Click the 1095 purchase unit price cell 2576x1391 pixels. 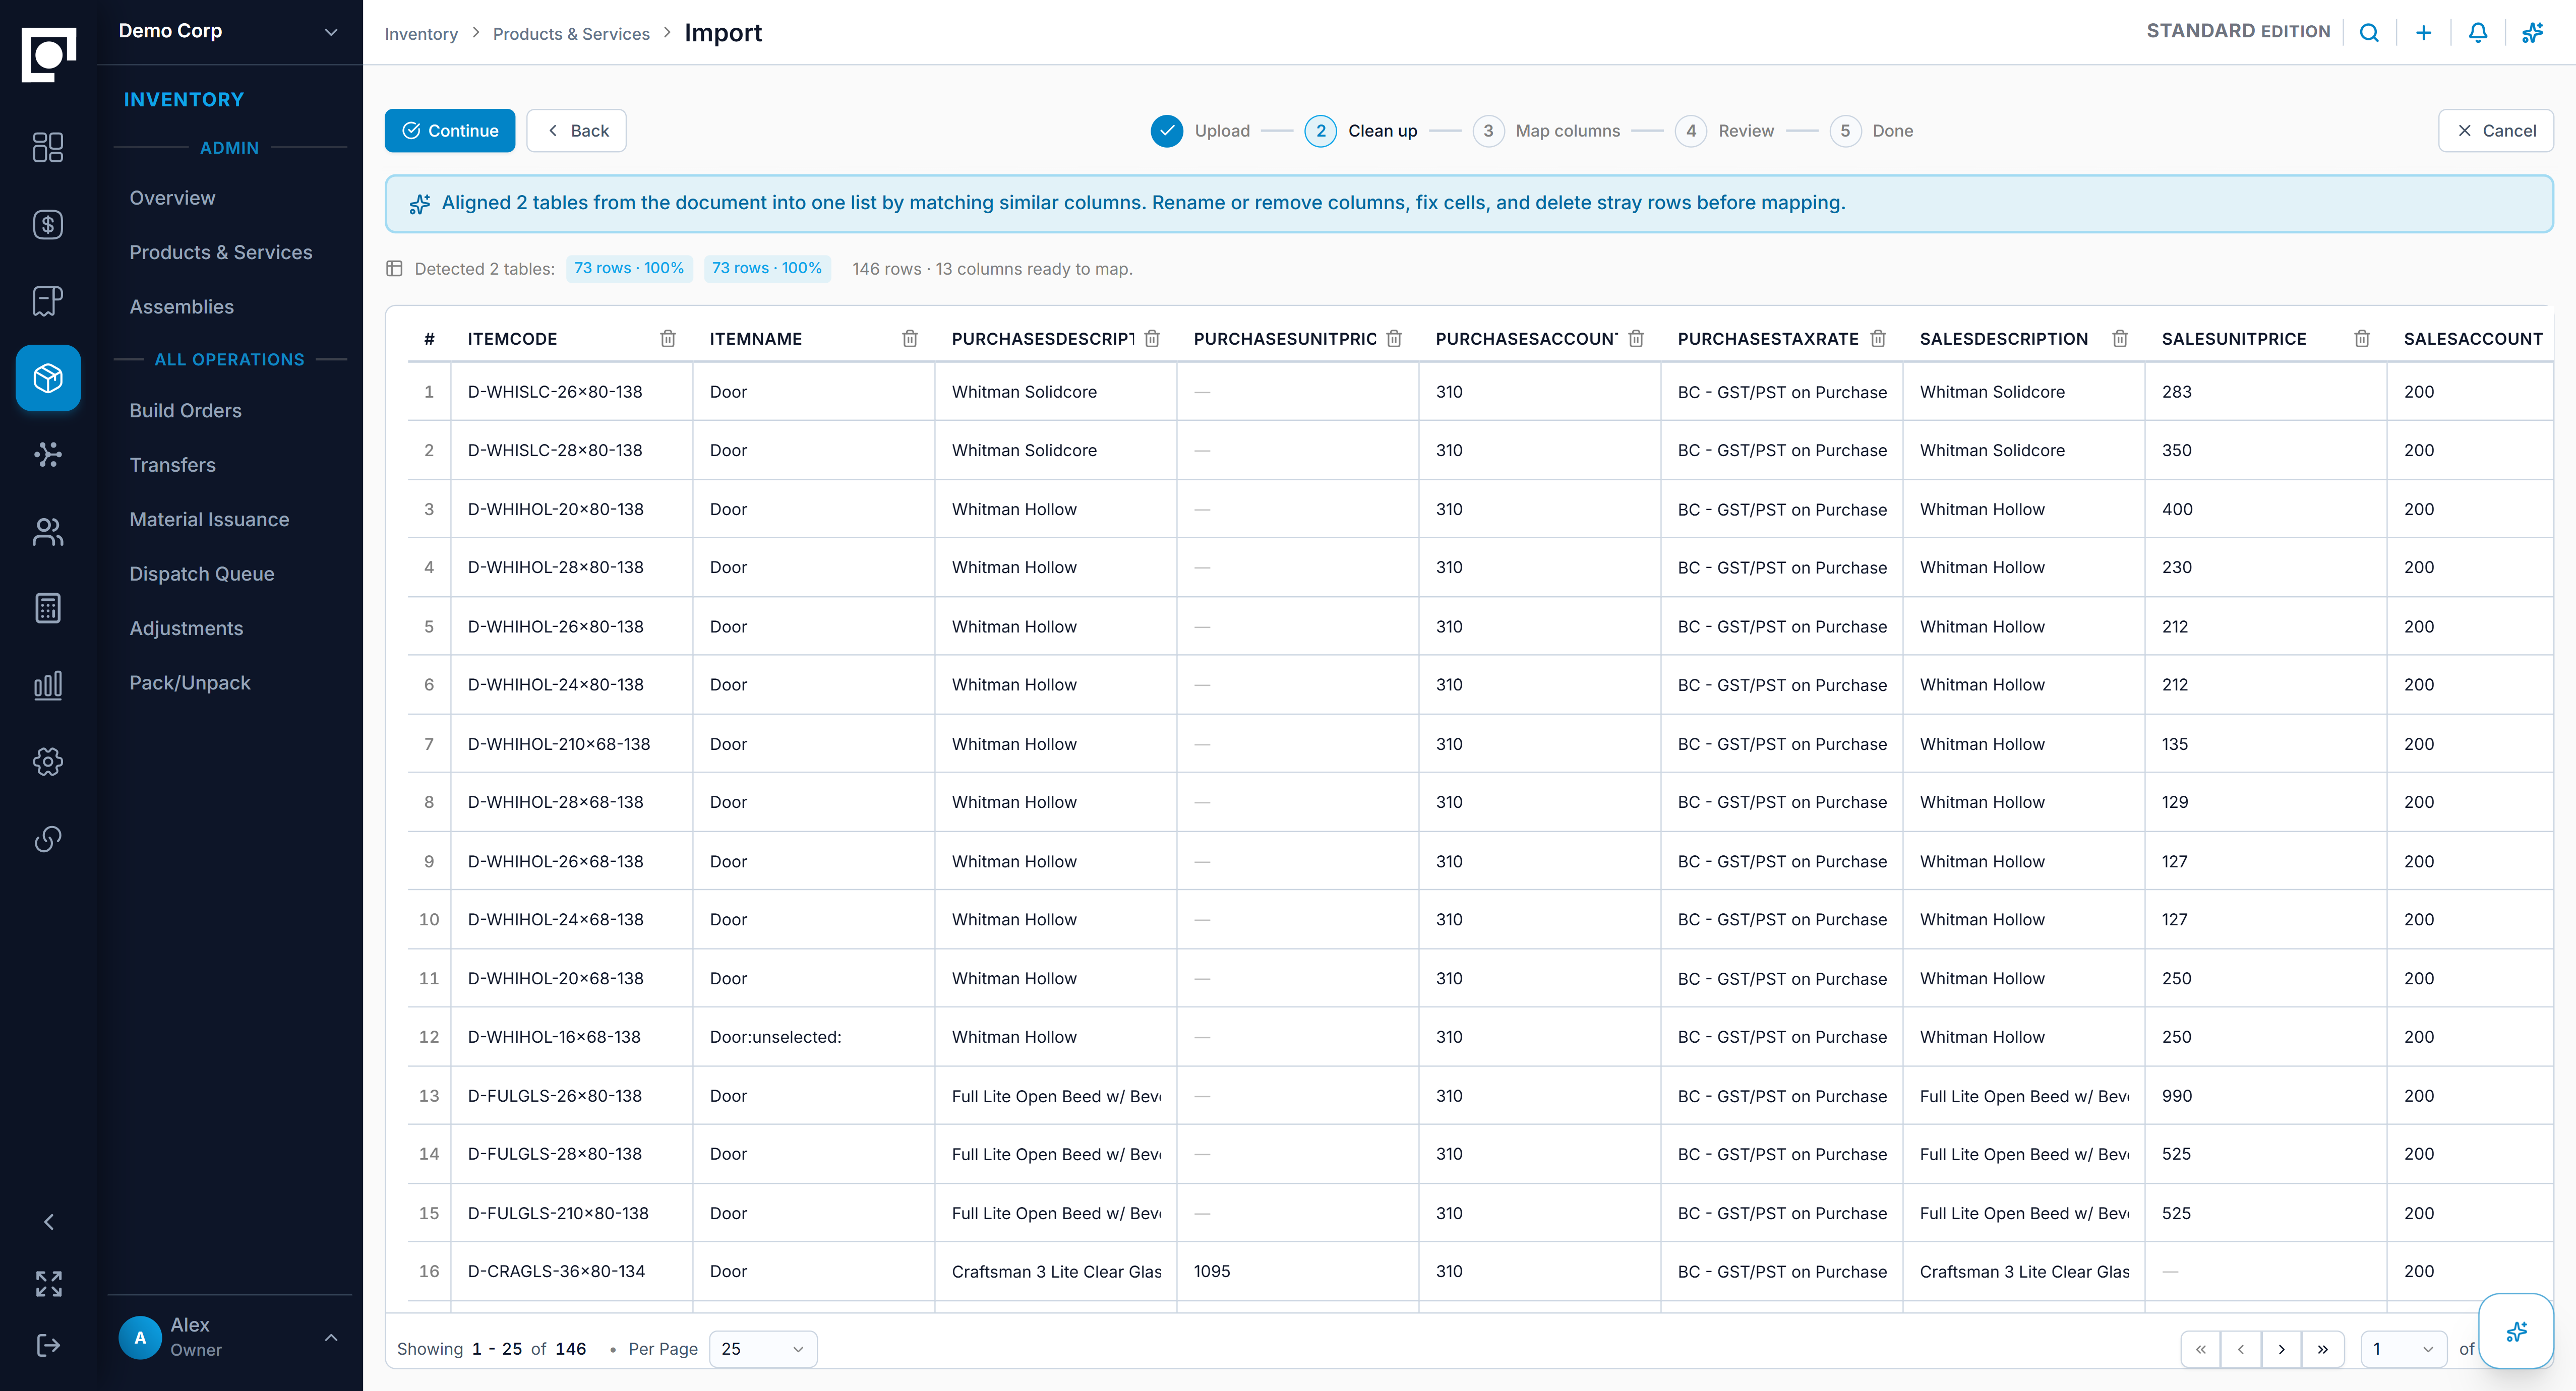1298,1271
